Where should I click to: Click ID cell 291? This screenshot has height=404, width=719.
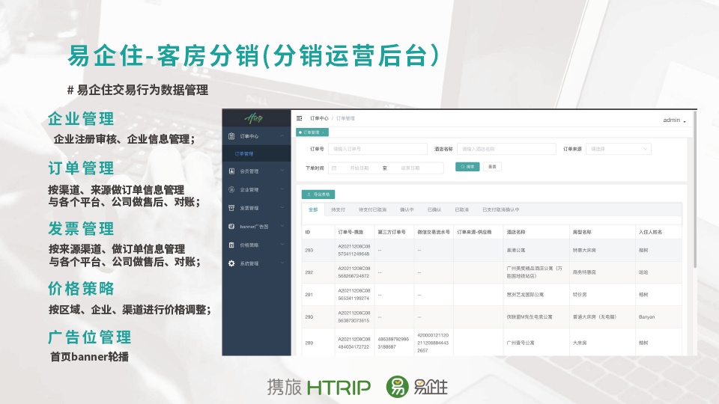coord(309,295)
